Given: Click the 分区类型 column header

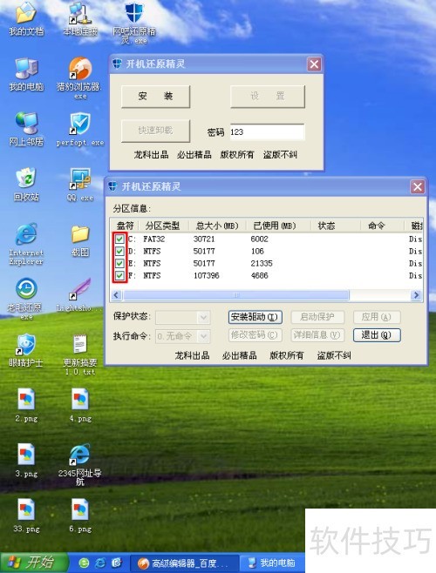Looking at the screenshot, I should [x=164, y=226].
